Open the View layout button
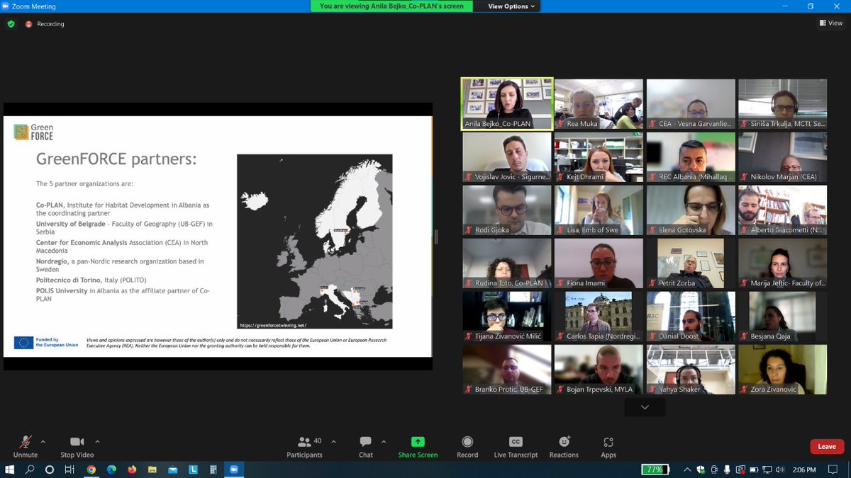851x478 pixels. (830, 23)
